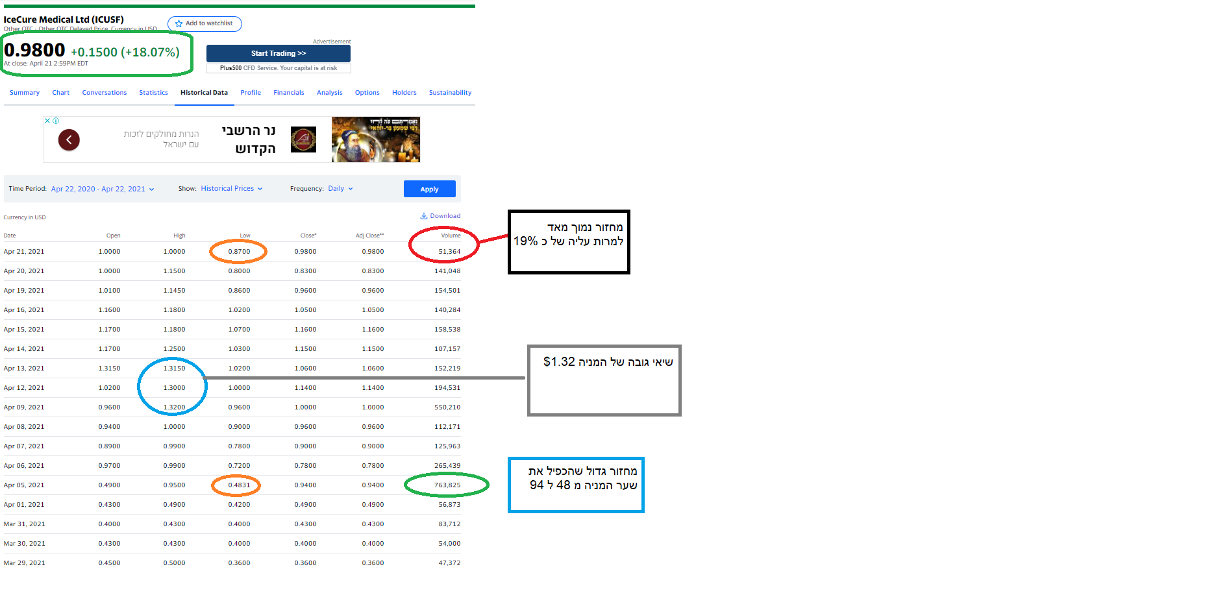Select the Historical Data tab
The height and width of the screenshot is (606, 1229).
pos(204,93)
